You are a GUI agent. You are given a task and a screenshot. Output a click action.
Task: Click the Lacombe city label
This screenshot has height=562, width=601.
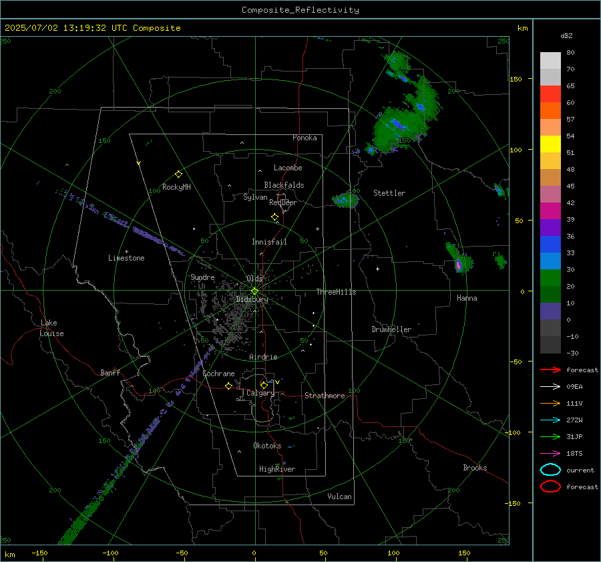(288, 168)
